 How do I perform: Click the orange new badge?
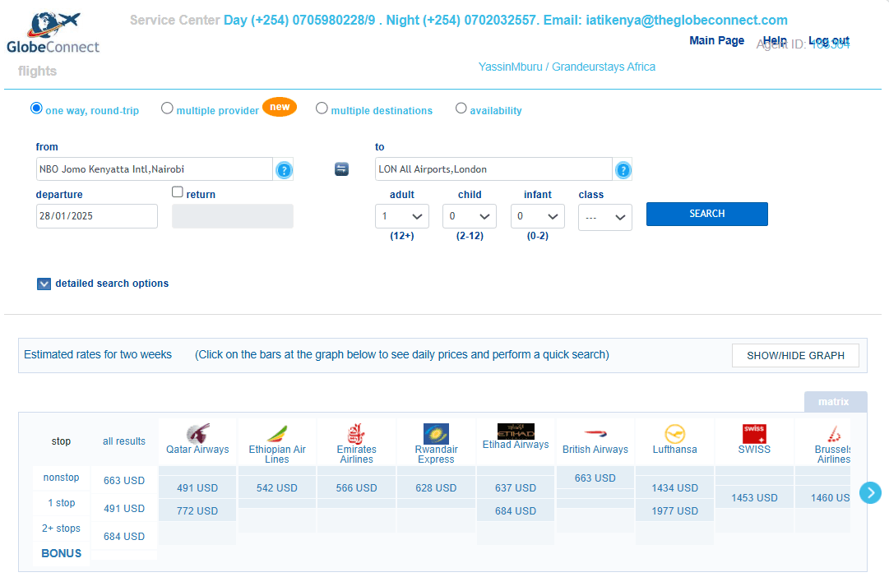280,107
